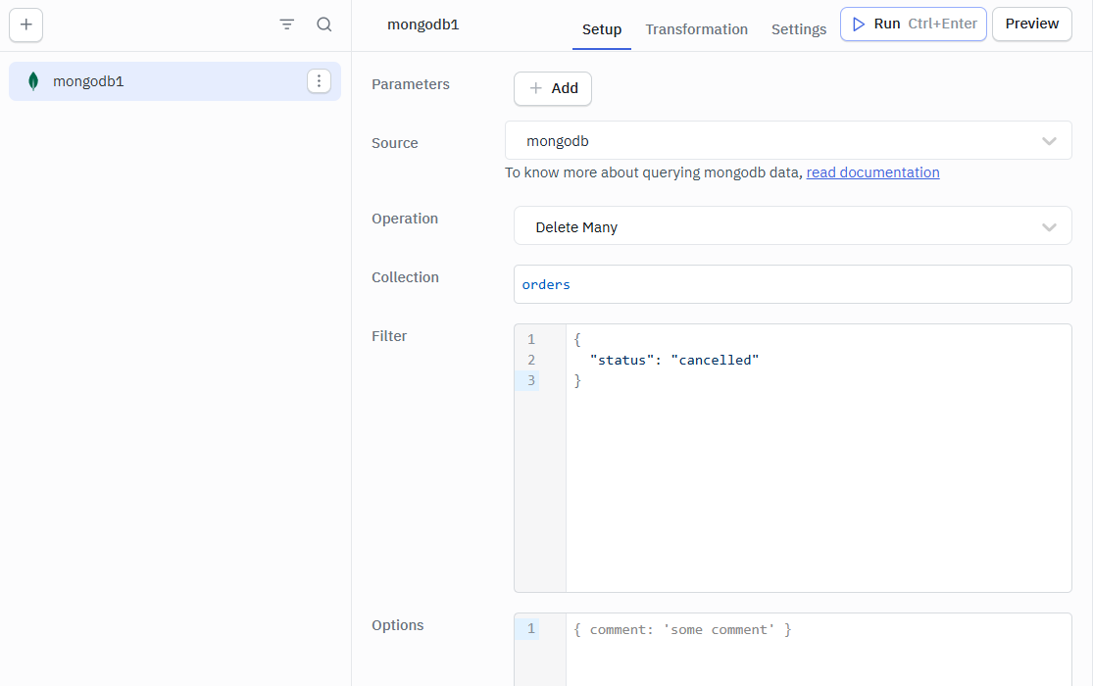1093x686 pixels.
Task: Click line number 3 in the Filter gutter
Action: [531, 380]
